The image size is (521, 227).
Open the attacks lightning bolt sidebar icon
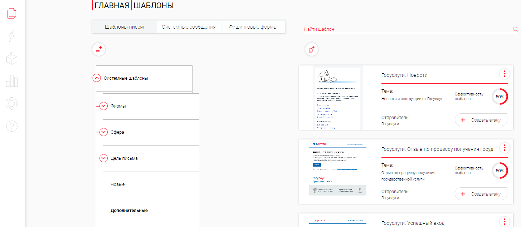(x=12, y=36)
